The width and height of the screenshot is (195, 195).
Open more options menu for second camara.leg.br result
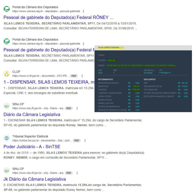84,44
